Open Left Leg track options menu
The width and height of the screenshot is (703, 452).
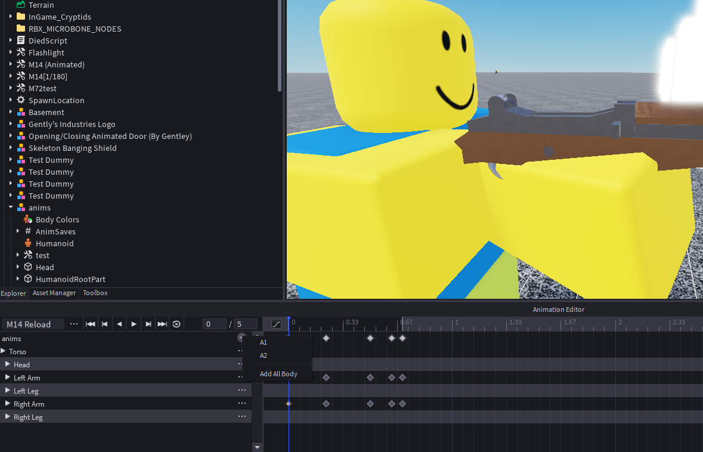coord(242,390)
